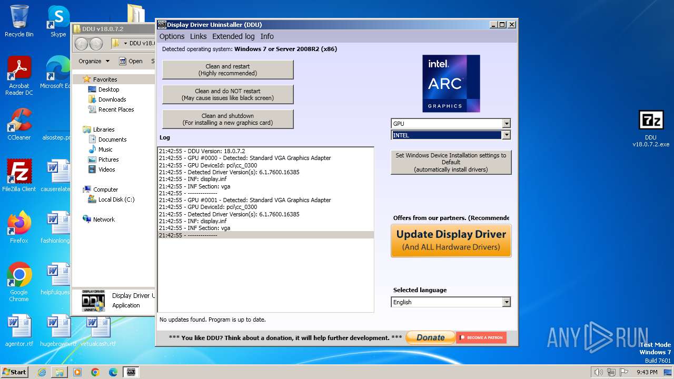674x379 pixels.
Task: Open Edge from the taskbar
Action: [x=113, y=372]
